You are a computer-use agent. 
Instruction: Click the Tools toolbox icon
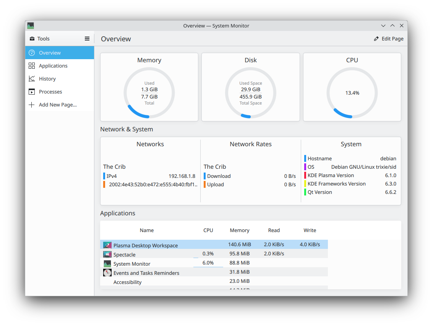32,39
